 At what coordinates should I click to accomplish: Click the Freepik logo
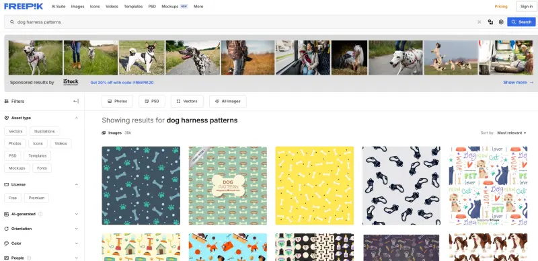click(x=24, y=6)
